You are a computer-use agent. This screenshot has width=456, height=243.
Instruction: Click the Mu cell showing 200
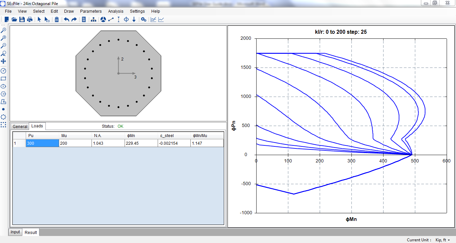[75, 143]
